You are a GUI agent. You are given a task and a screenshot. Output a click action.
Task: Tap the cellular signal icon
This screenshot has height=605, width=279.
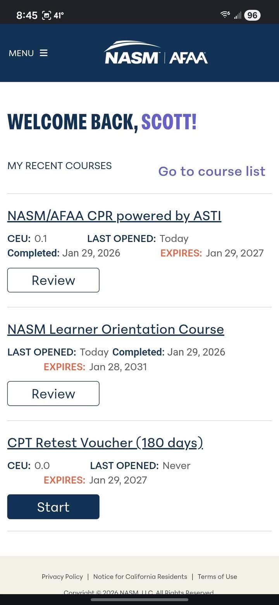click(238, 15)
